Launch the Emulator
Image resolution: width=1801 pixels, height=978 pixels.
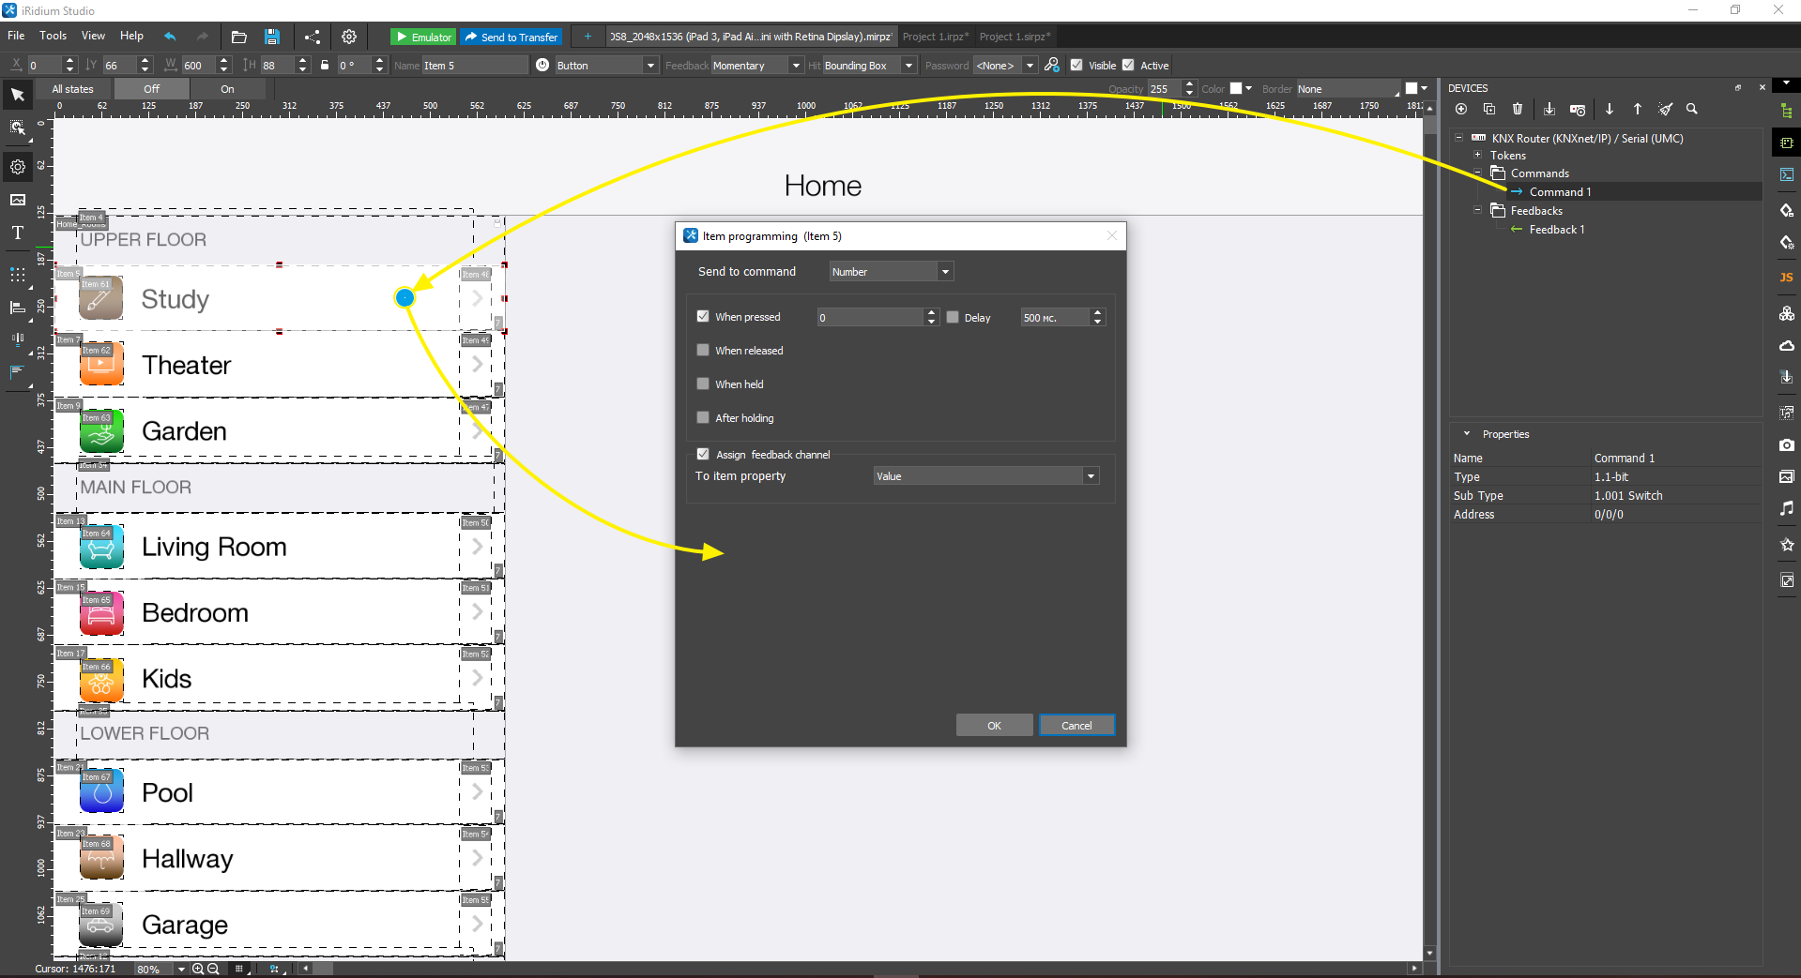pos(422,37)
